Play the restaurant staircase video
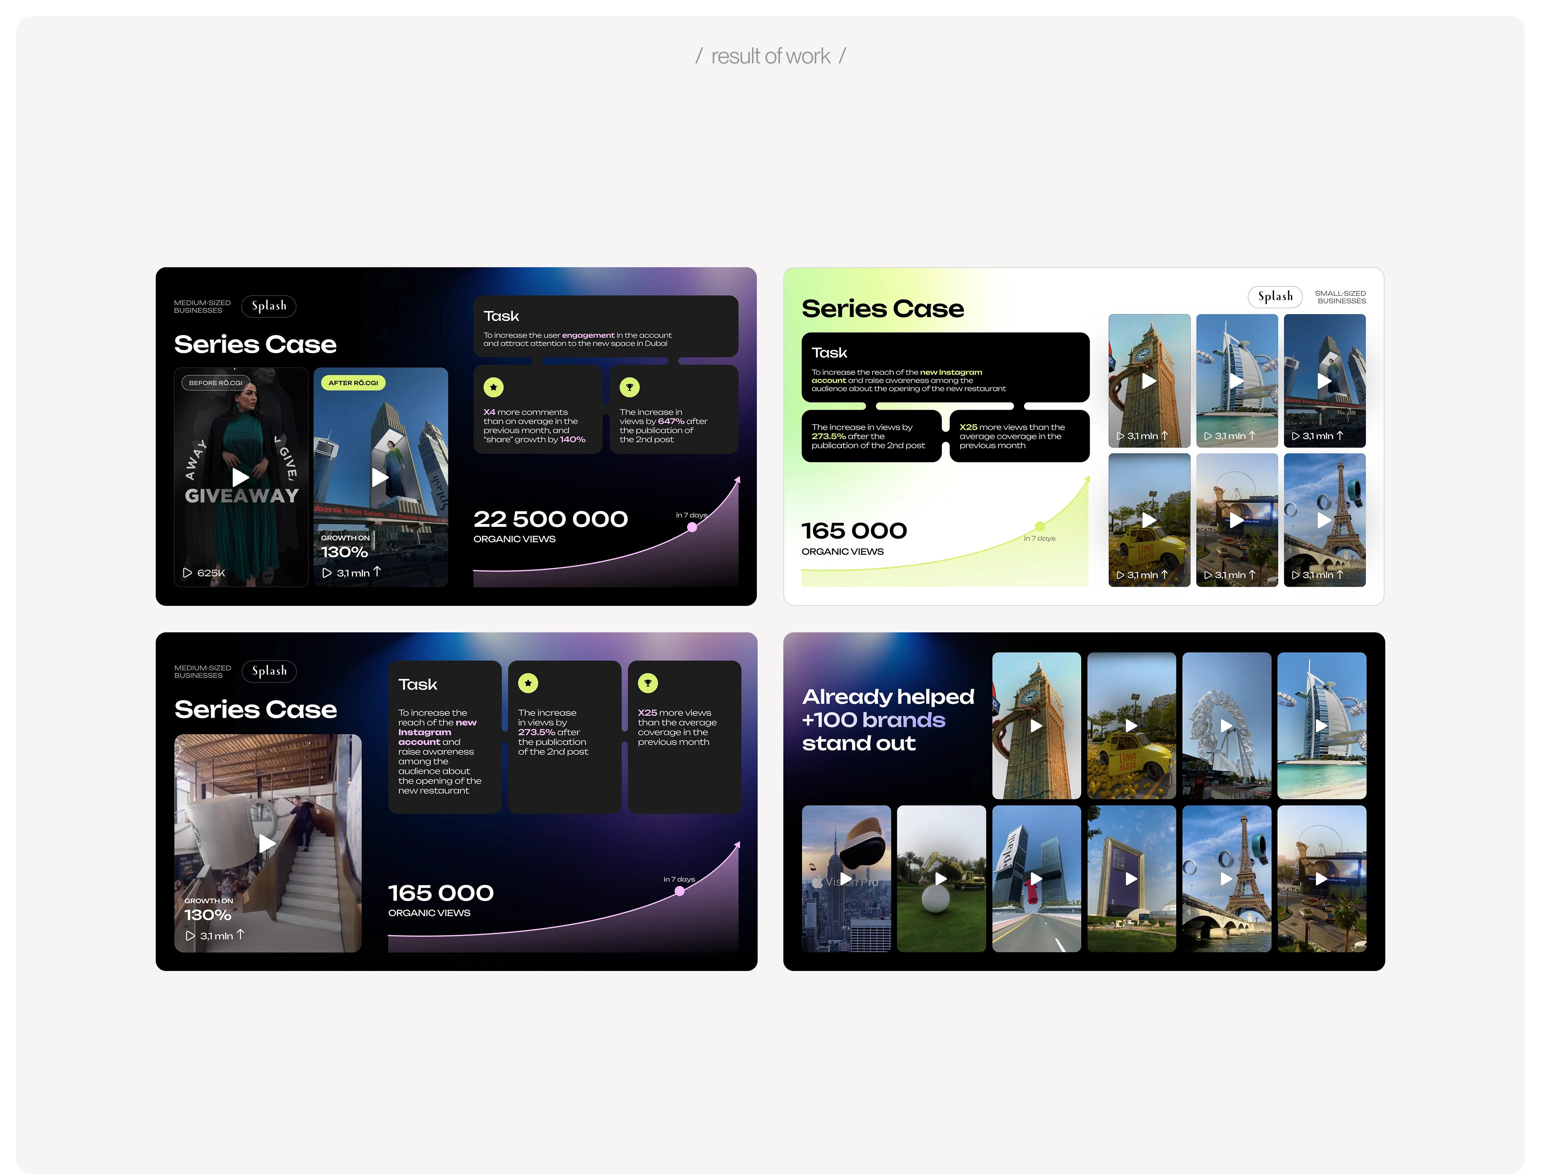 coord(267,843)
